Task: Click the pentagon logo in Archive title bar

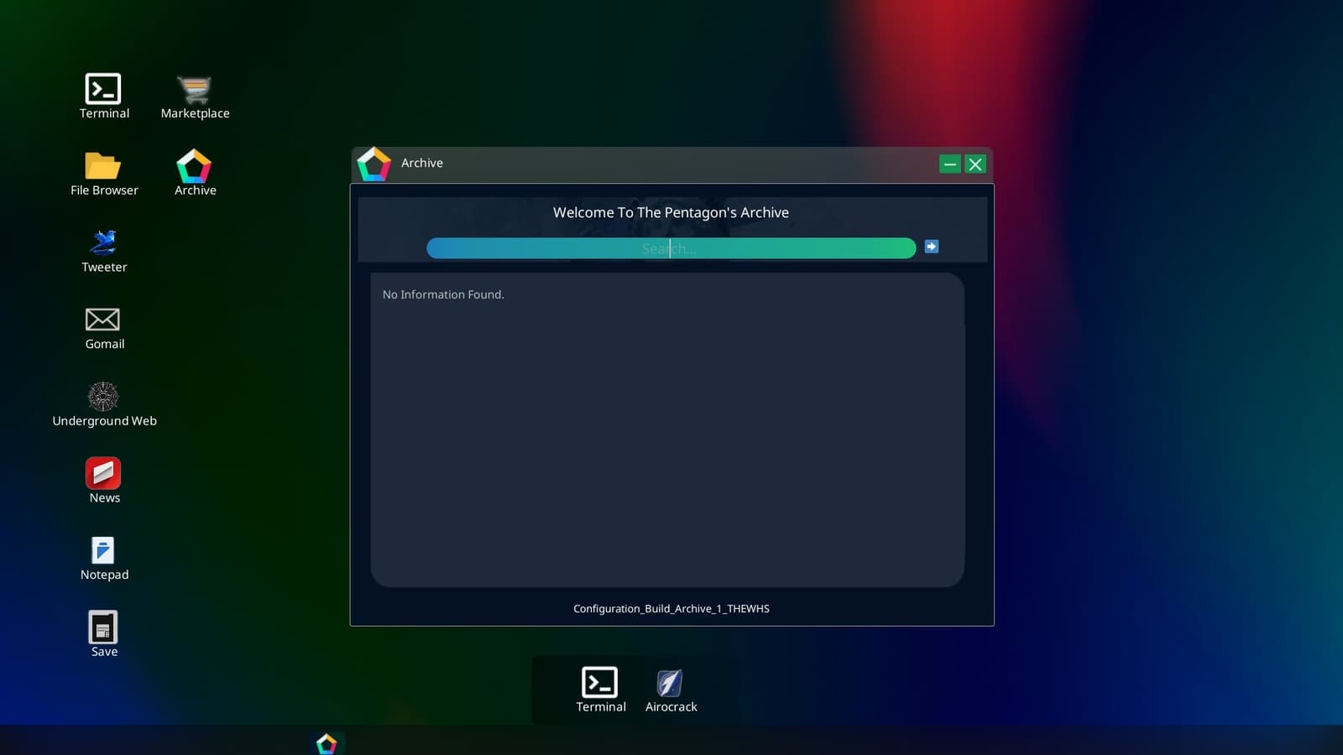Action: 374,164
